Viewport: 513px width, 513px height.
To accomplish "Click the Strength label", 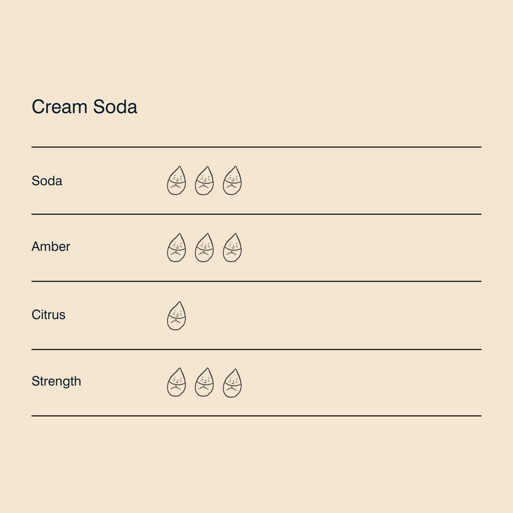I will [x=56, y=382].
